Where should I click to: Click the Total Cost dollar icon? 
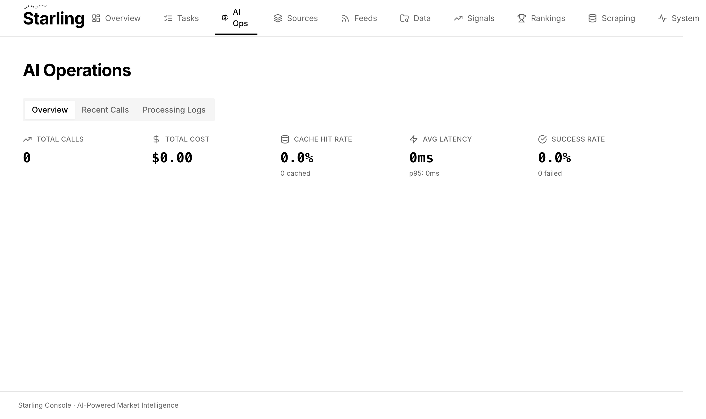click(156, 139)
